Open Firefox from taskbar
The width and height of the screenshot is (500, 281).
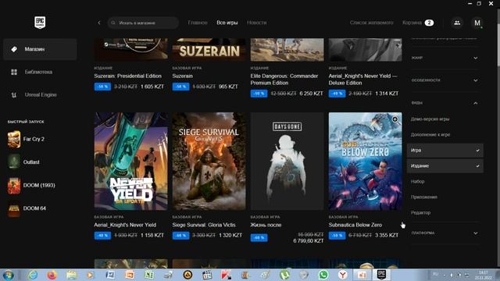(x=52, y=275)
